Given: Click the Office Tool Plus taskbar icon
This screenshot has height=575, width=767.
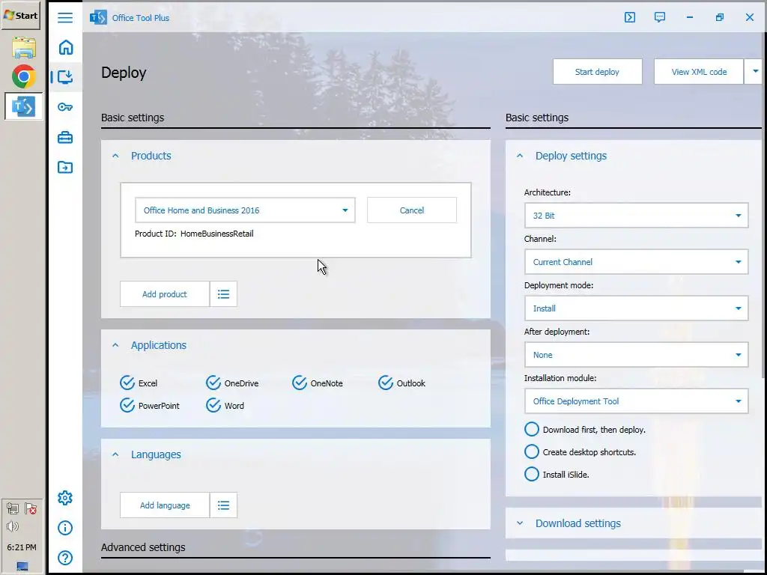Looking at the screenshot, I should point(23,106).
